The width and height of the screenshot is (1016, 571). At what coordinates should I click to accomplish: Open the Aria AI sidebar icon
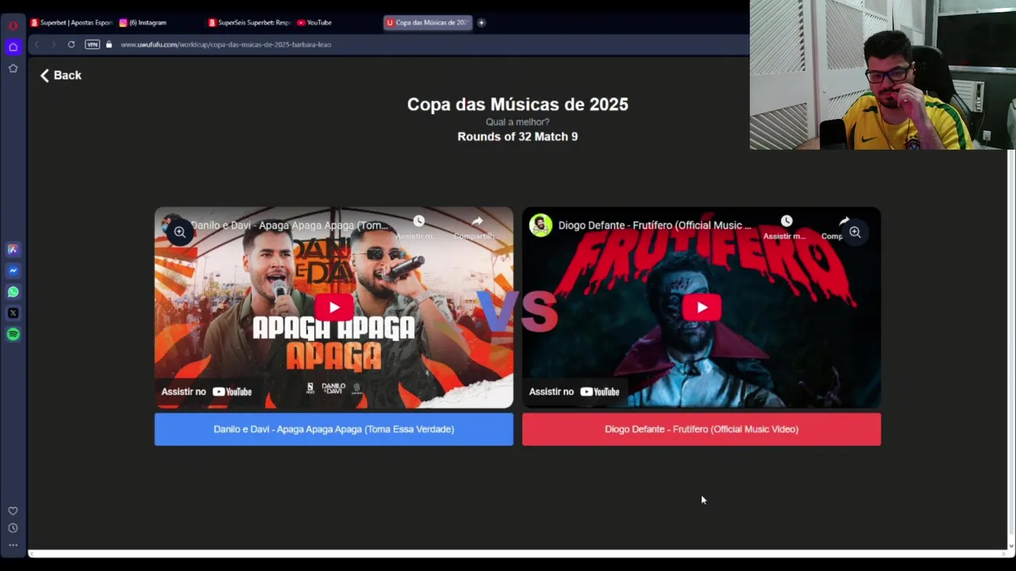[13, 249]
